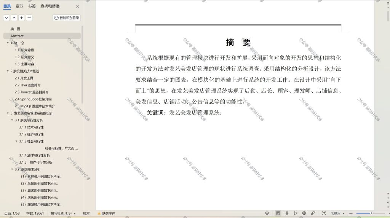Navigate to 2.4 SpringBoot 框架介绍
Image resolution: width=390 pixels, height=218 pixels.
33,99
